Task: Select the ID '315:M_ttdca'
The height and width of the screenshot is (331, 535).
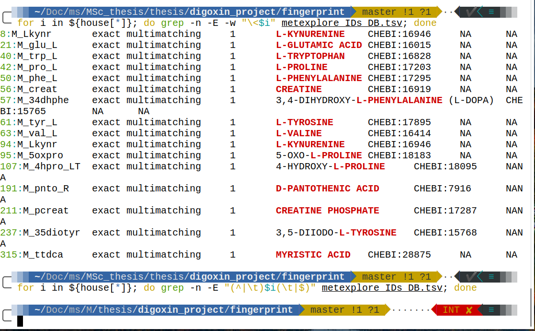Action: click(32, 255)
